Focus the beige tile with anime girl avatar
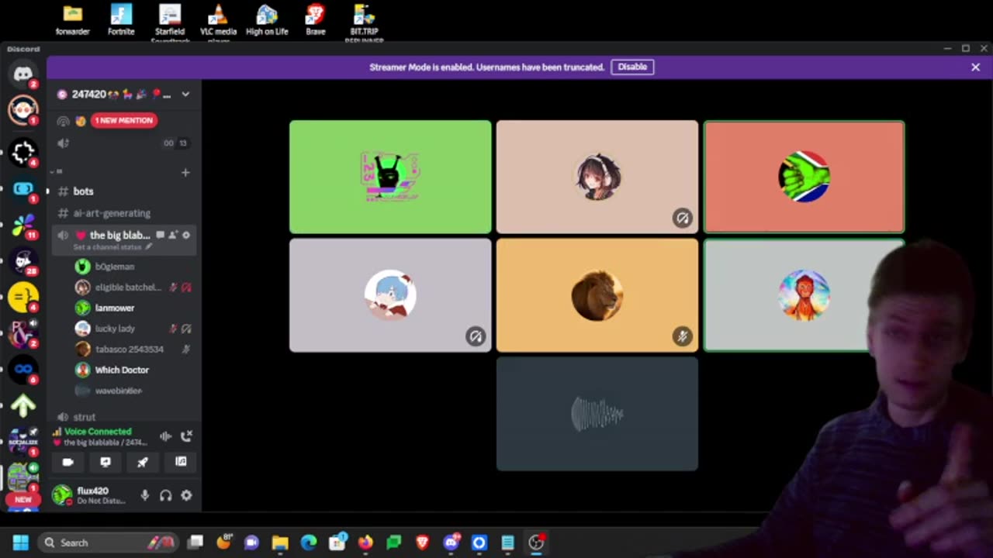 pos(597,177)
